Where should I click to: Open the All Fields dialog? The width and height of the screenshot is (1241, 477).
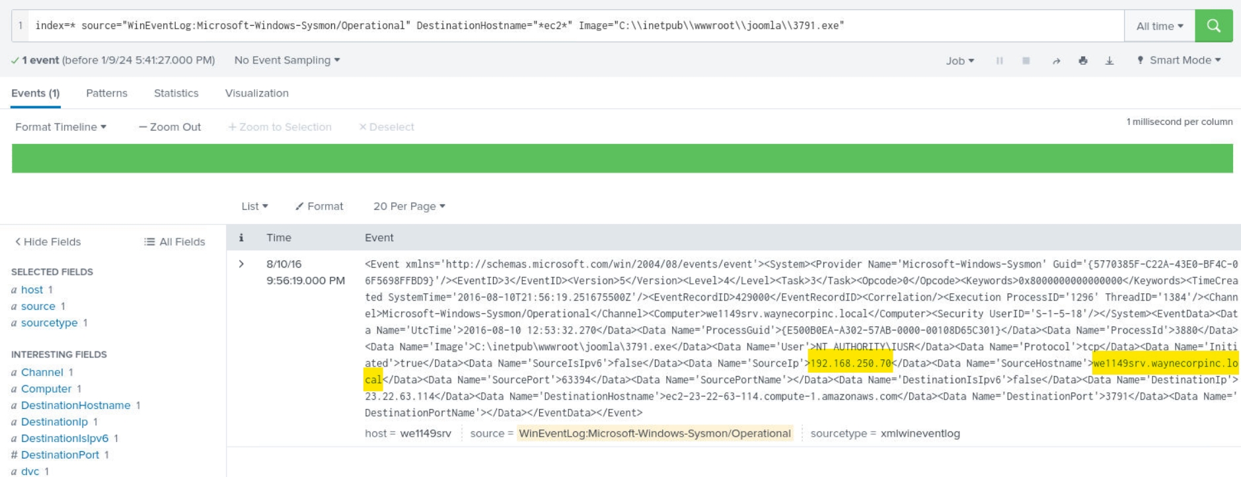click(174, 242)
